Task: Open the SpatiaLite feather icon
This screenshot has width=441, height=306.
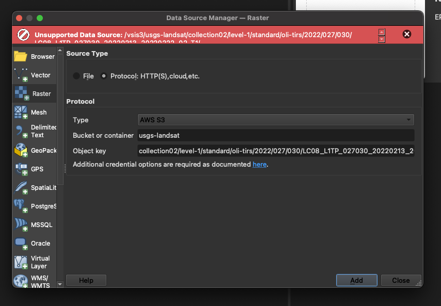Action: point(21,187)
